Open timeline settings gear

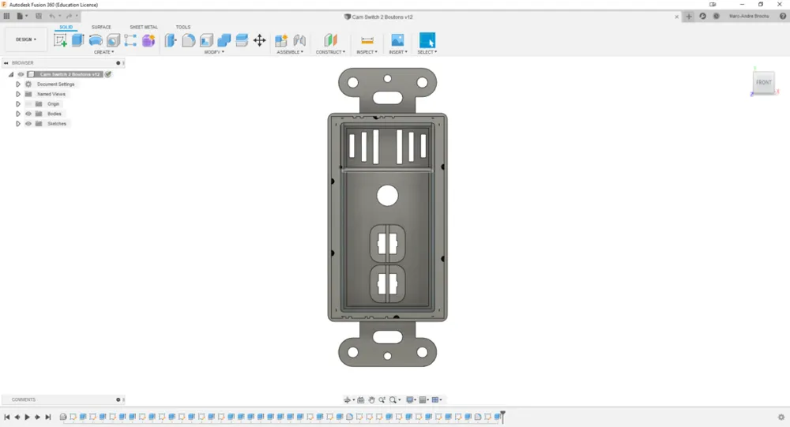[781, 417]
